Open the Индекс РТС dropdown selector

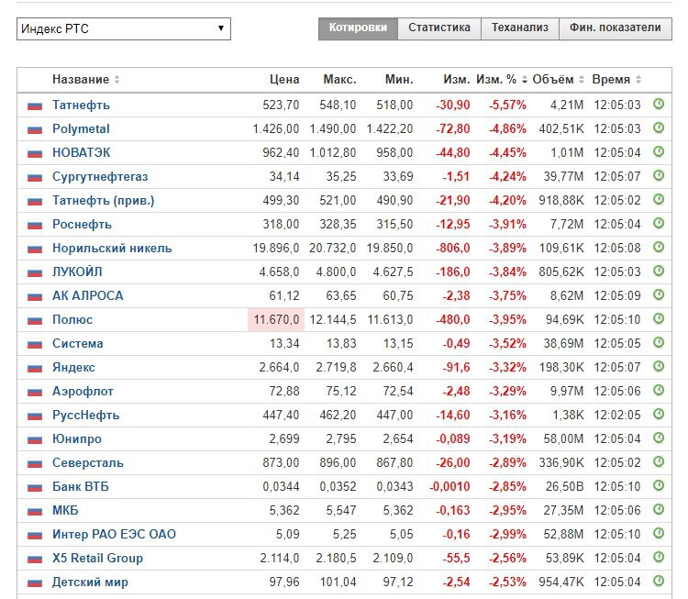(124, 29)
